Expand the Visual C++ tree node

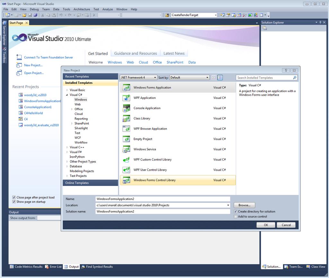coord(67,147)
